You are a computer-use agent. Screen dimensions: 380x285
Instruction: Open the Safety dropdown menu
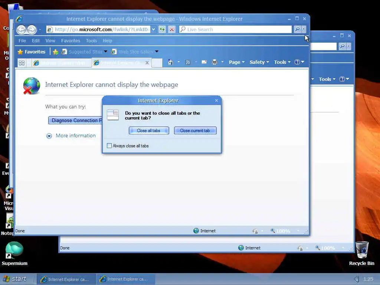pos(259,62)
